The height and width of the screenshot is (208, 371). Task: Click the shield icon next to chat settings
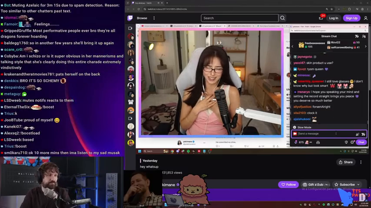click(x=346, y=142)
